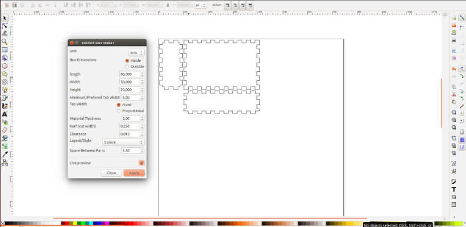Select the Connector tool
Screen dimensions: 466x227
[x=4, y=163]
